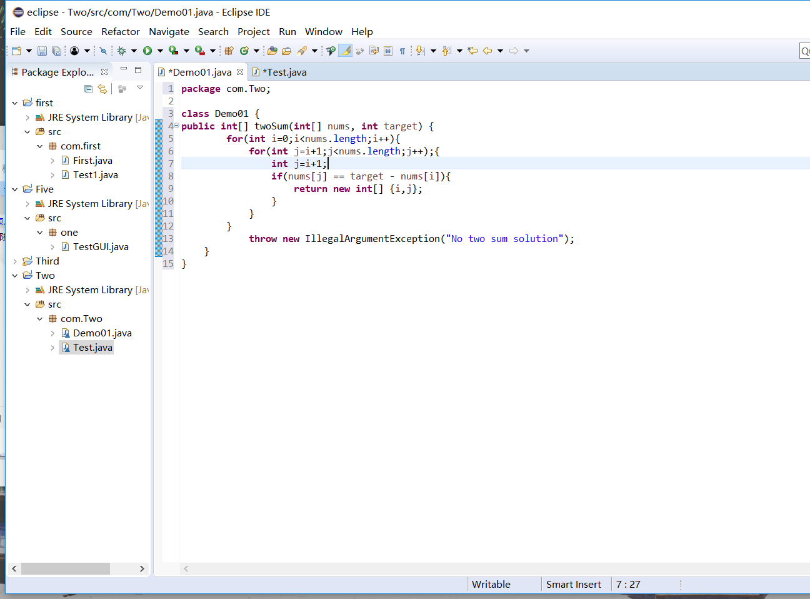Maximize the Package Explorer panel
The width and height of the screenshot is (810, 599).
coord(138,70)
